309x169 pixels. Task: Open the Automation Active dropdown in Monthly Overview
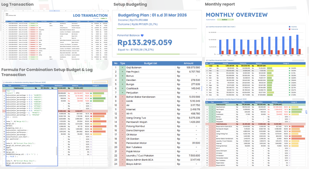(x=225, y=20)
